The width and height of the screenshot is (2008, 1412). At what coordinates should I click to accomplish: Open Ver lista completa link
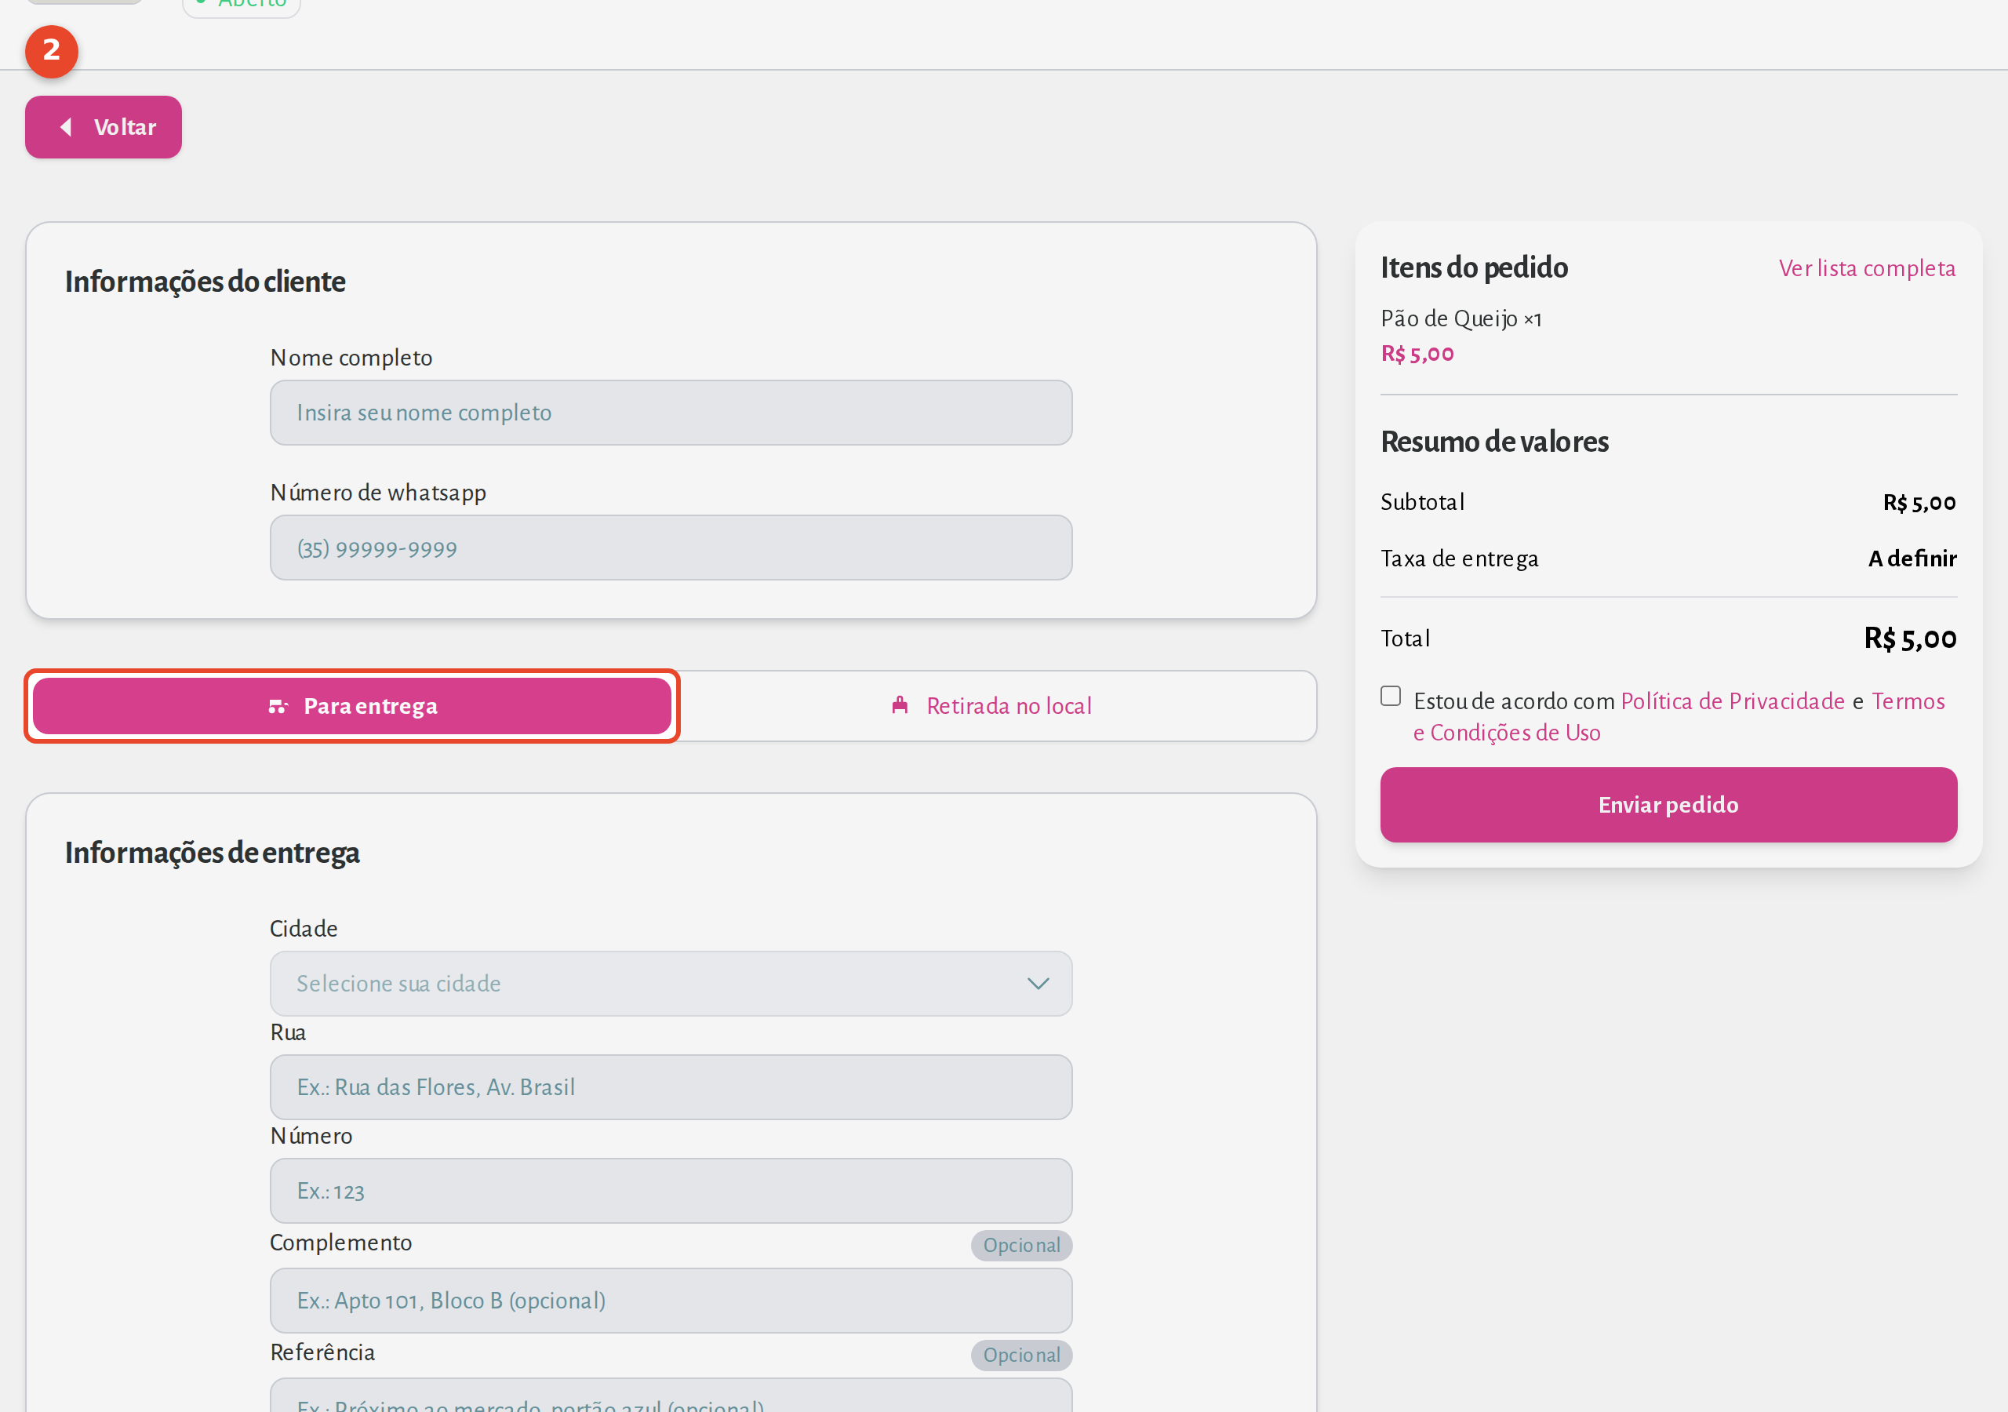[x=1867, y=267]
